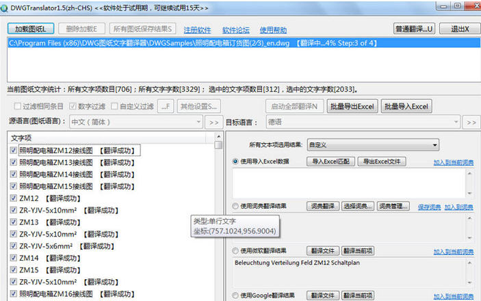Click the >> button beside source language
Image resolution: width=481 pixels, height=301 pixels.
[x=213, y=122]
